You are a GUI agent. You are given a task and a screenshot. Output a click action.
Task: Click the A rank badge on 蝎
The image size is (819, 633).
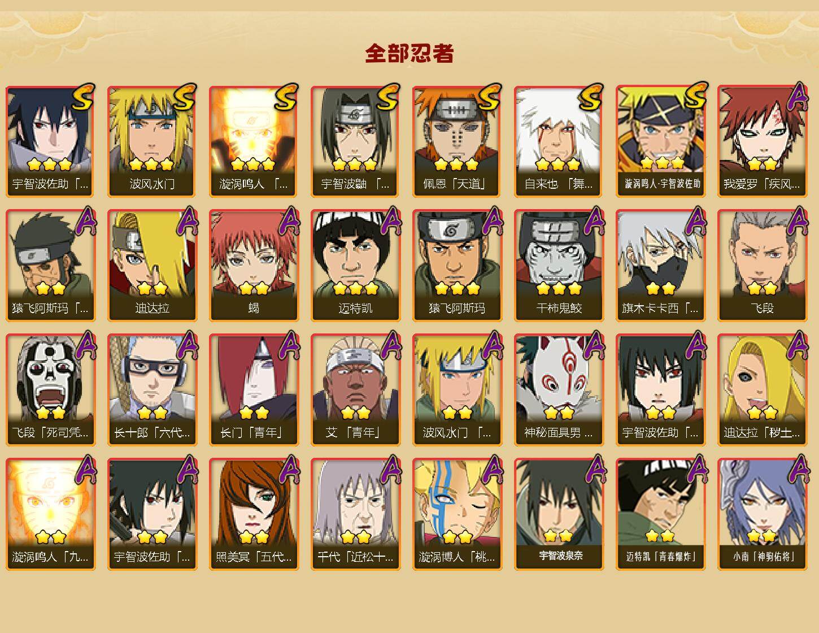pos(289,221)
